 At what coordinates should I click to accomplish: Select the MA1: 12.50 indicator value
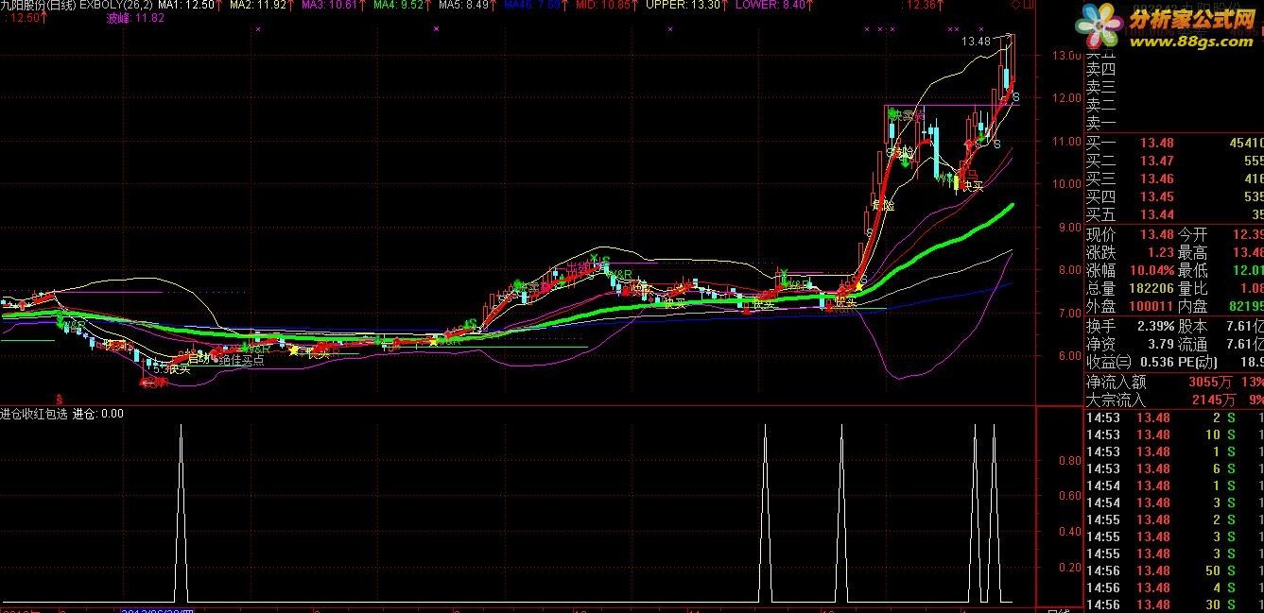pos(186,6)
